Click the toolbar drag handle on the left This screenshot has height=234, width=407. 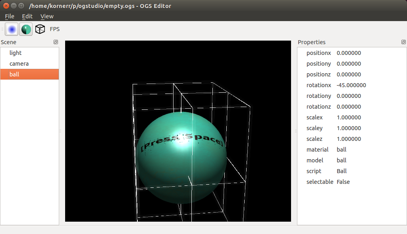coord(2,29)
